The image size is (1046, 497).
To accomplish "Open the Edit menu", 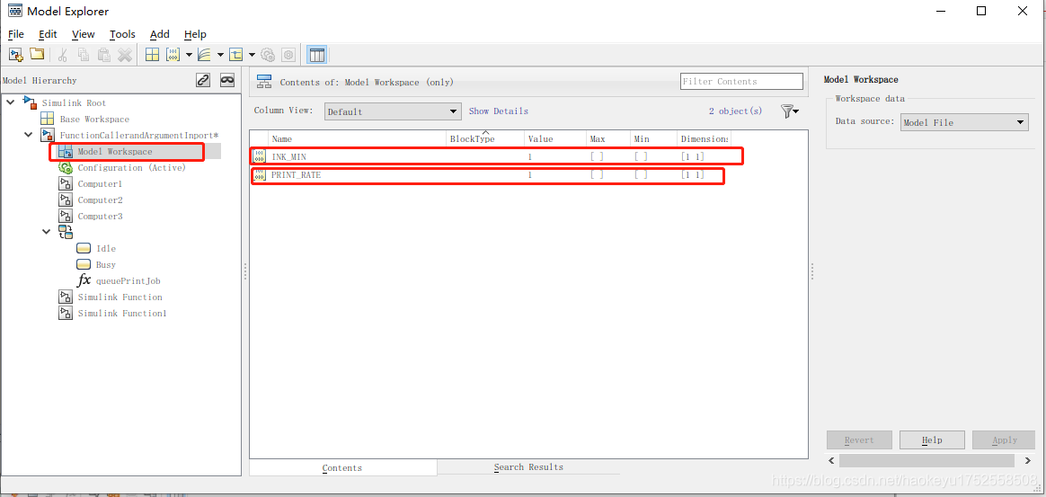I will (x=48, y=34).
